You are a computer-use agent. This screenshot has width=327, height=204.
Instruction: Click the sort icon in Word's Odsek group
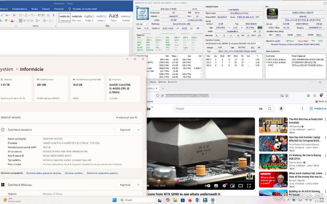(x=49, y=15)
